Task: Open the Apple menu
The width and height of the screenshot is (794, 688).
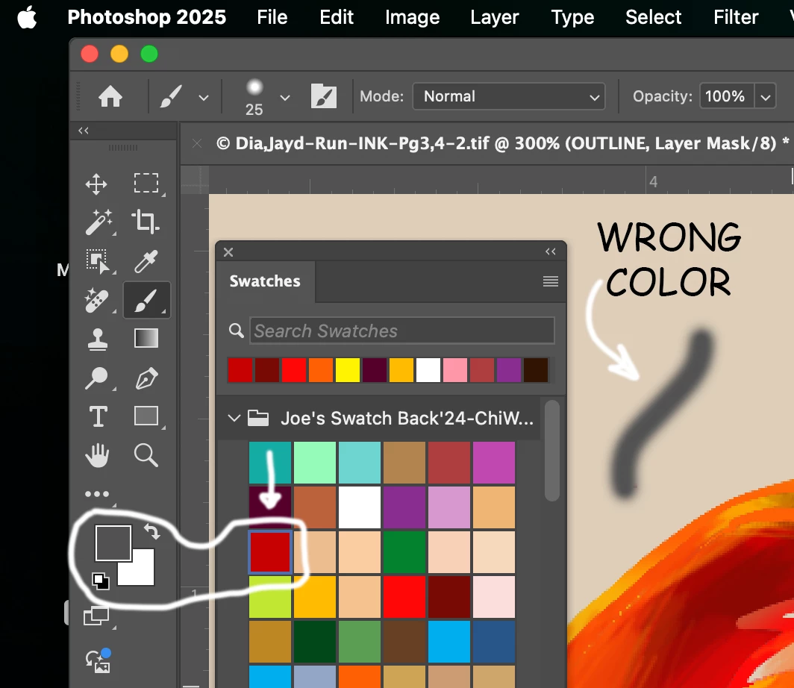Action: point(27,17)
